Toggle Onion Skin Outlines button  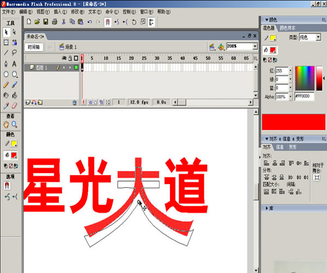(x=96, y=102)
